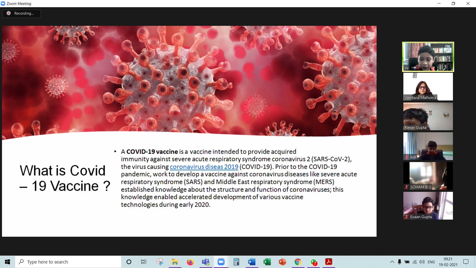Screen dimensions: 476x268
Task: Switch ENG input language indicator
Action: pos(431,262)
